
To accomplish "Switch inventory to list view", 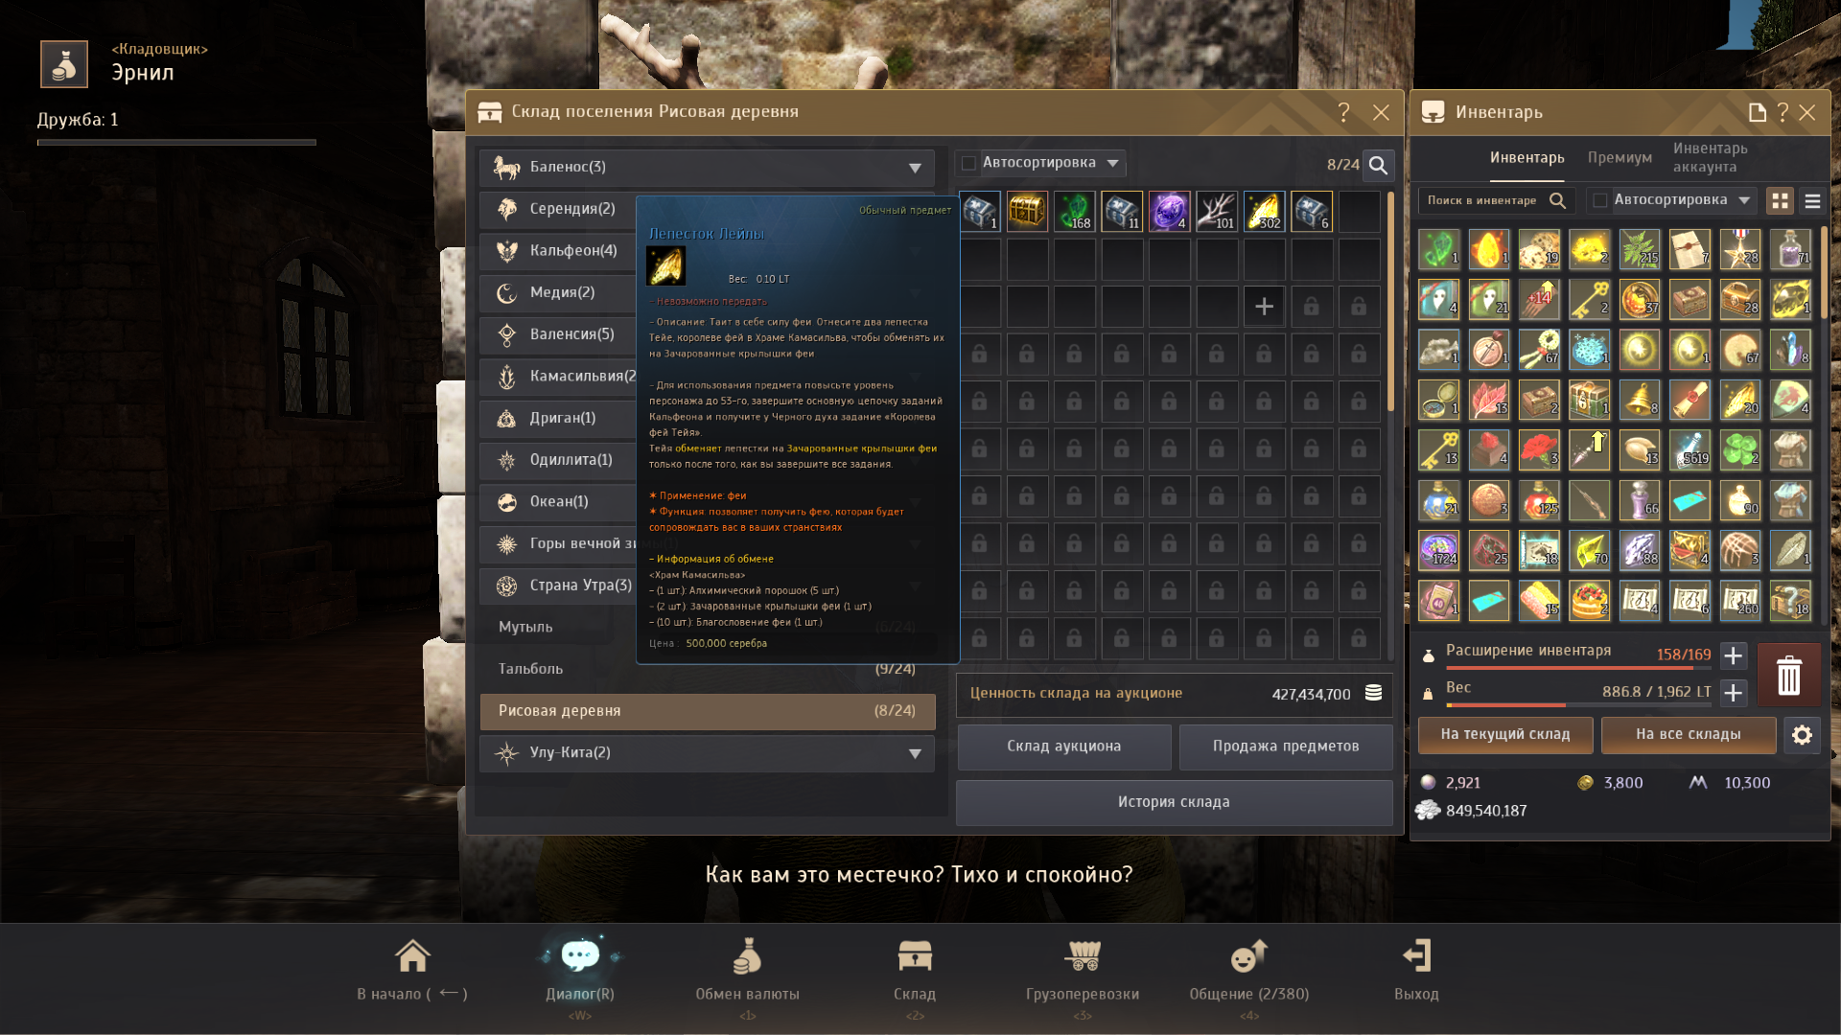I will [x=1811, y=200].
